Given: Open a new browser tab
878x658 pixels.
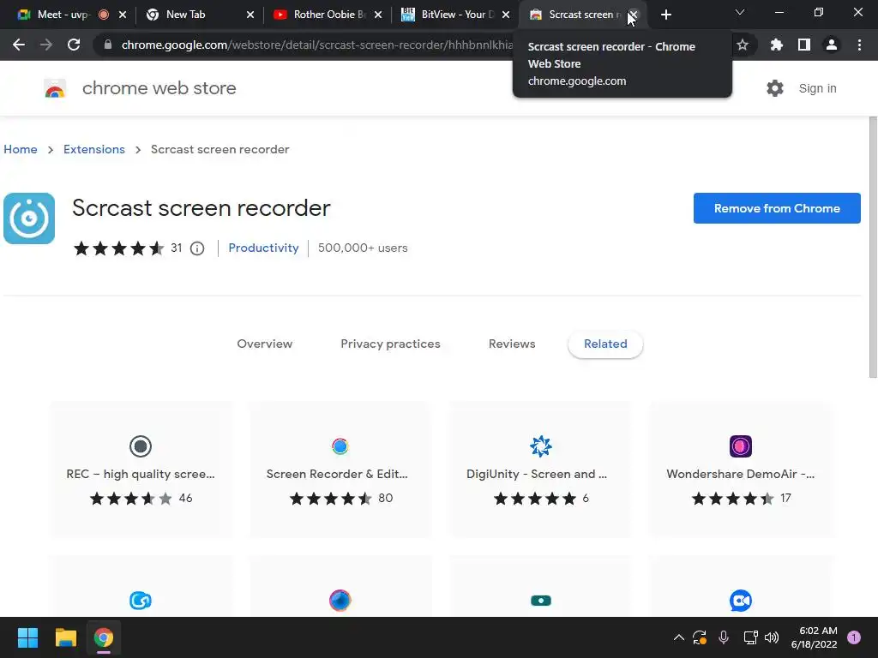Looking at the screenshot, I should pyautogui.click(x=665, y=15).
